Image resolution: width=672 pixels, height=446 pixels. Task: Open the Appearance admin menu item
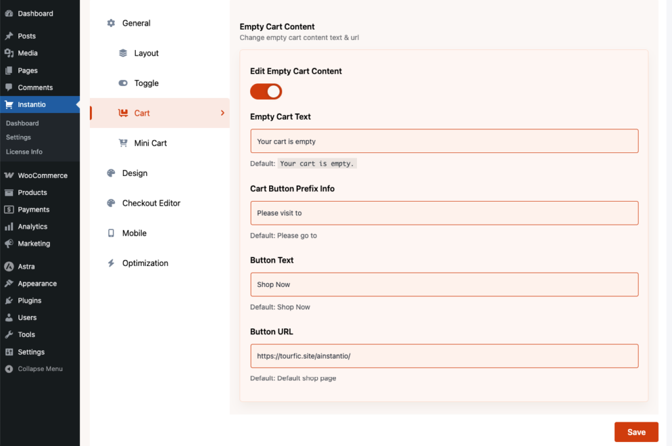(37, 284)
